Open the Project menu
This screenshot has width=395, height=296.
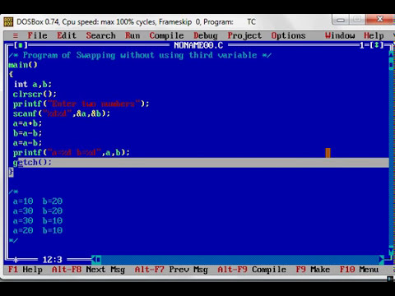pyautogui.click(x=244, y=35)
